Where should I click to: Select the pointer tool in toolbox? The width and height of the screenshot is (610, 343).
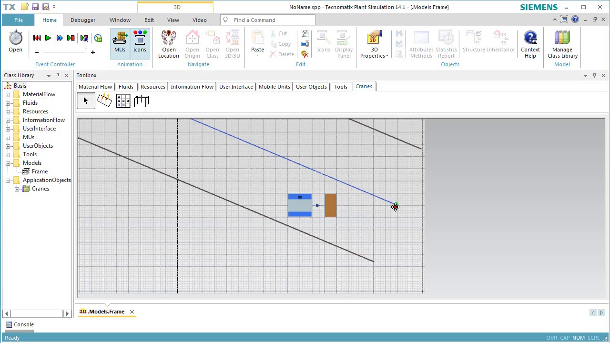(86, 101)
